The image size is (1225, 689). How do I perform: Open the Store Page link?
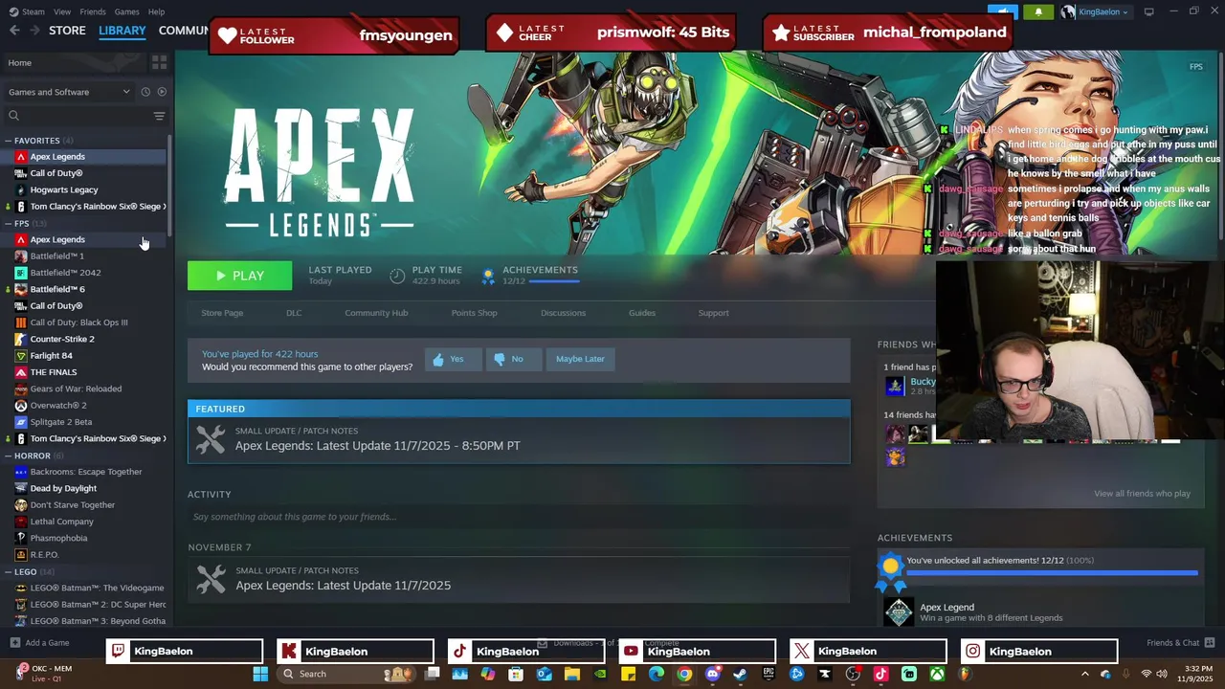[222, 313]
